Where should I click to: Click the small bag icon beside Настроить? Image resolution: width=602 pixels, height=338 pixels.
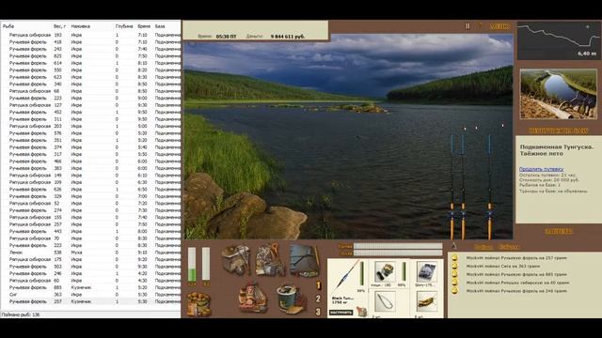pyautogui.click(x=361, y=311)
